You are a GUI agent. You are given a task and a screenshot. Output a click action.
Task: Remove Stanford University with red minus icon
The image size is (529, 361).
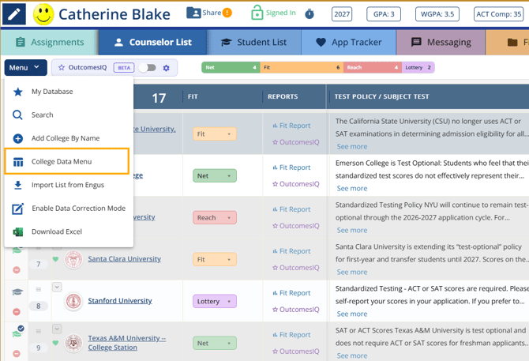click(17, 312)
